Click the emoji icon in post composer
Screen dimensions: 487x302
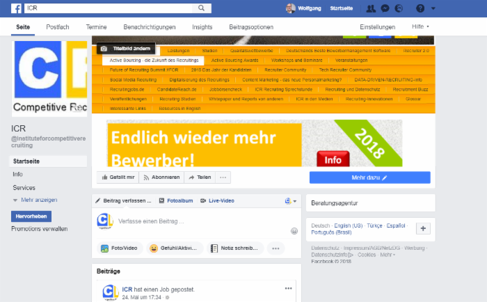pos(294,231)
